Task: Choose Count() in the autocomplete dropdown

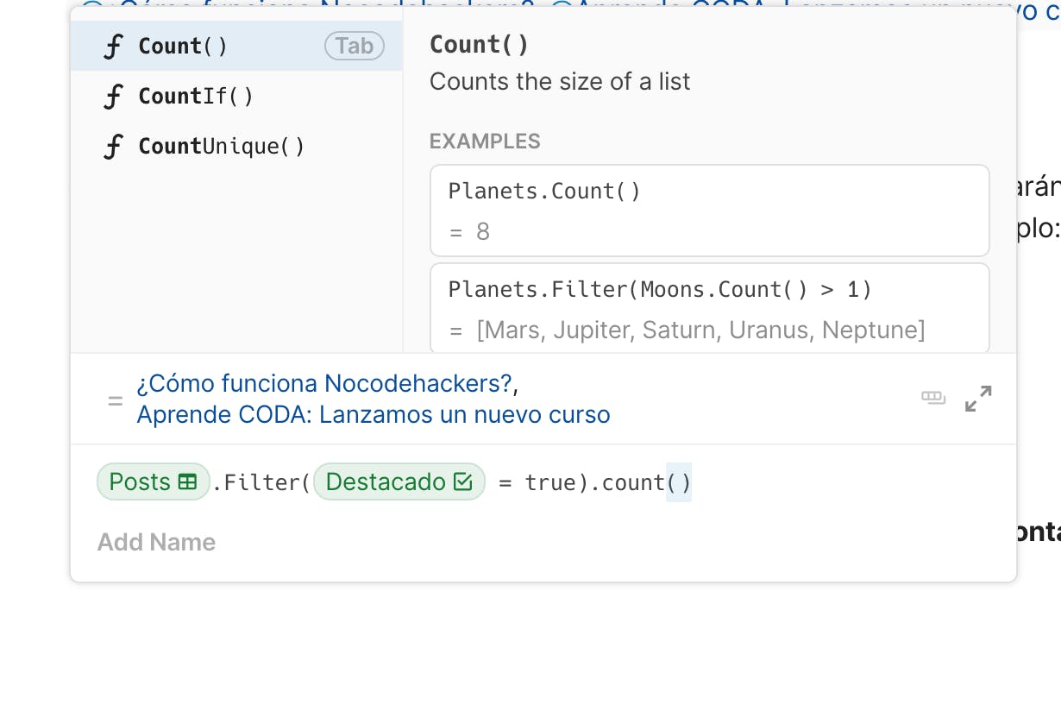Action: [x=181, y=46]
